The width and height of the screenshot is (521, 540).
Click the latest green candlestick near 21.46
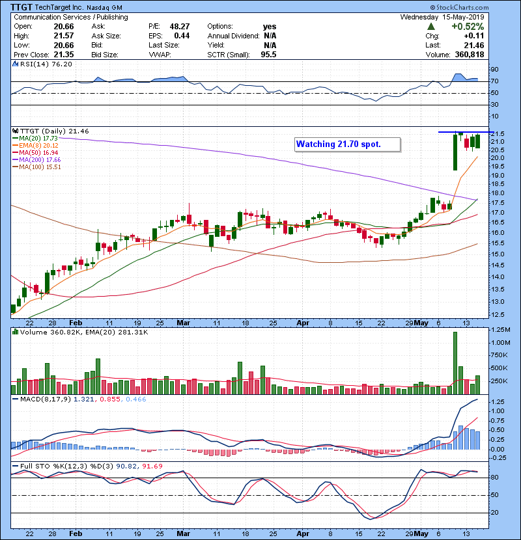coord(478,141)
